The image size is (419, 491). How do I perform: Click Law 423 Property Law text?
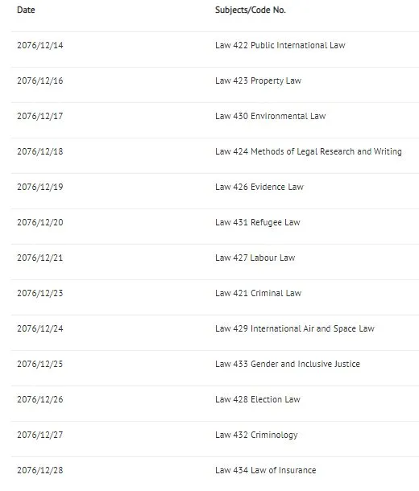258,80
